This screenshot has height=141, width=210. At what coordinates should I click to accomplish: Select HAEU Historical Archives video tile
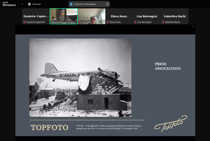tap(64, 16)
